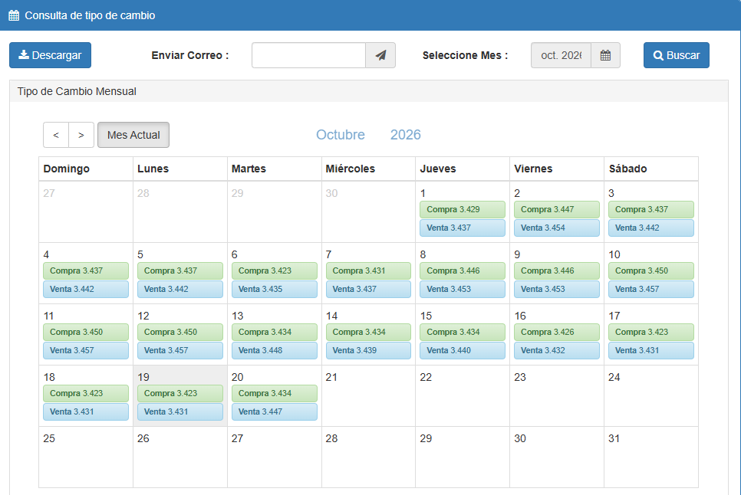Click the Mes Actual button
Viewport: 741px width, 495px height.
point(133,135)
